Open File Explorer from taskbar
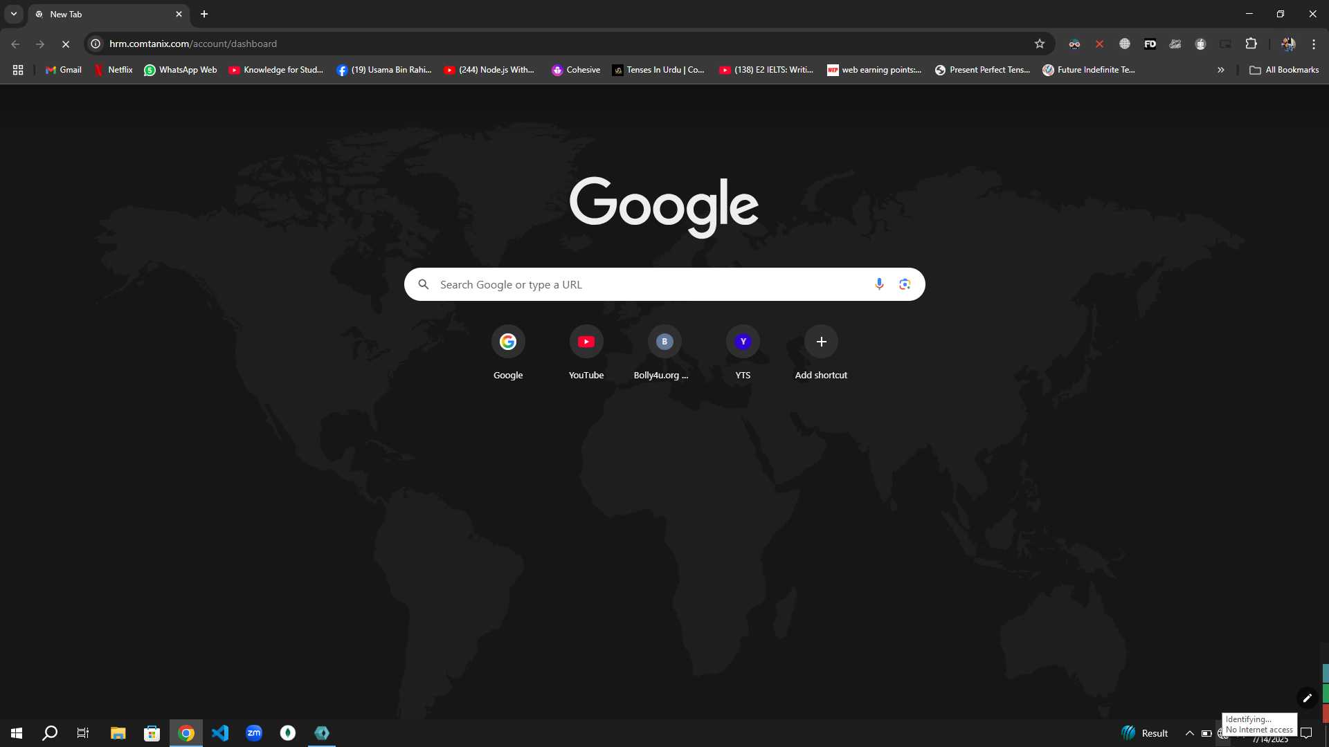 tap(118, 733)
